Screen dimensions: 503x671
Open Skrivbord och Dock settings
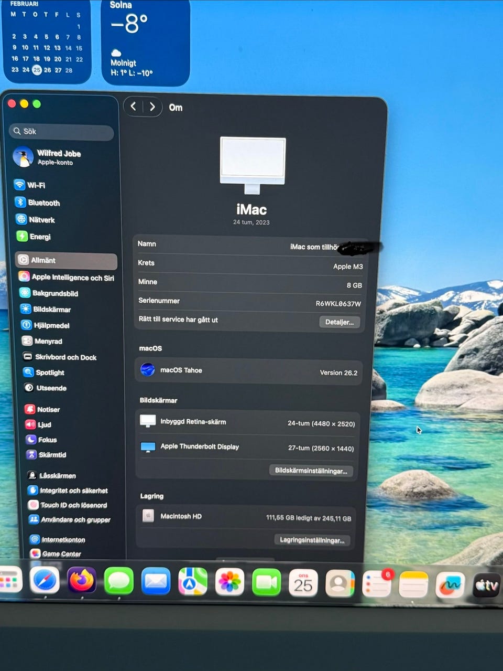click(60, 357)
